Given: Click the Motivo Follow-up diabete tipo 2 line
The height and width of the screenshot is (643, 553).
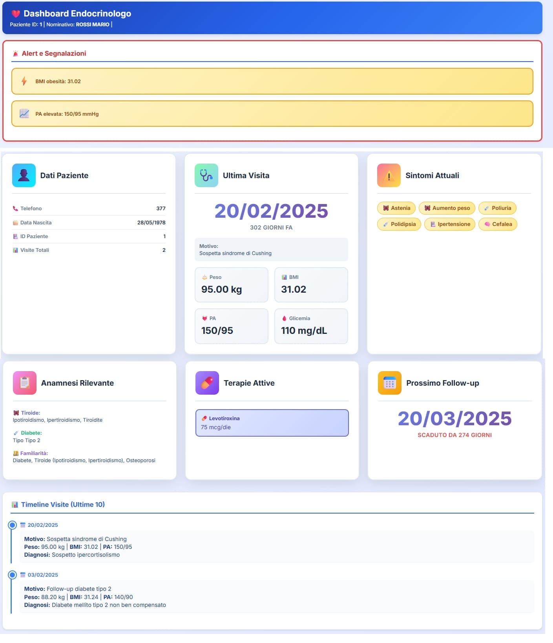Looking at the screenshot, I should [x=68, y=589].
